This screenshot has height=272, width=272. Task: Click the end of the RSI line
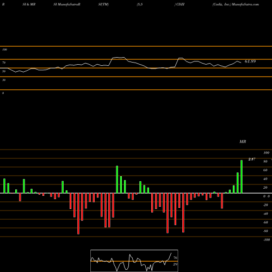(241, 63)
